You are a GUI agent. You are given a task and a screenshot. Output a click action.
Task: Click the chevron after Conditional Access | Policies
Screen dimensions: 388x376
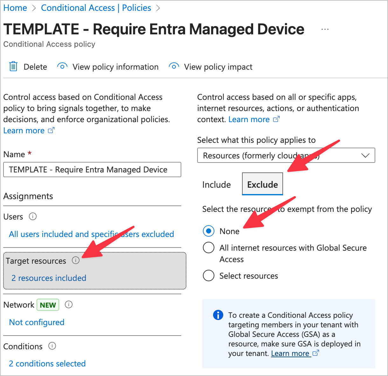(158, 8)
